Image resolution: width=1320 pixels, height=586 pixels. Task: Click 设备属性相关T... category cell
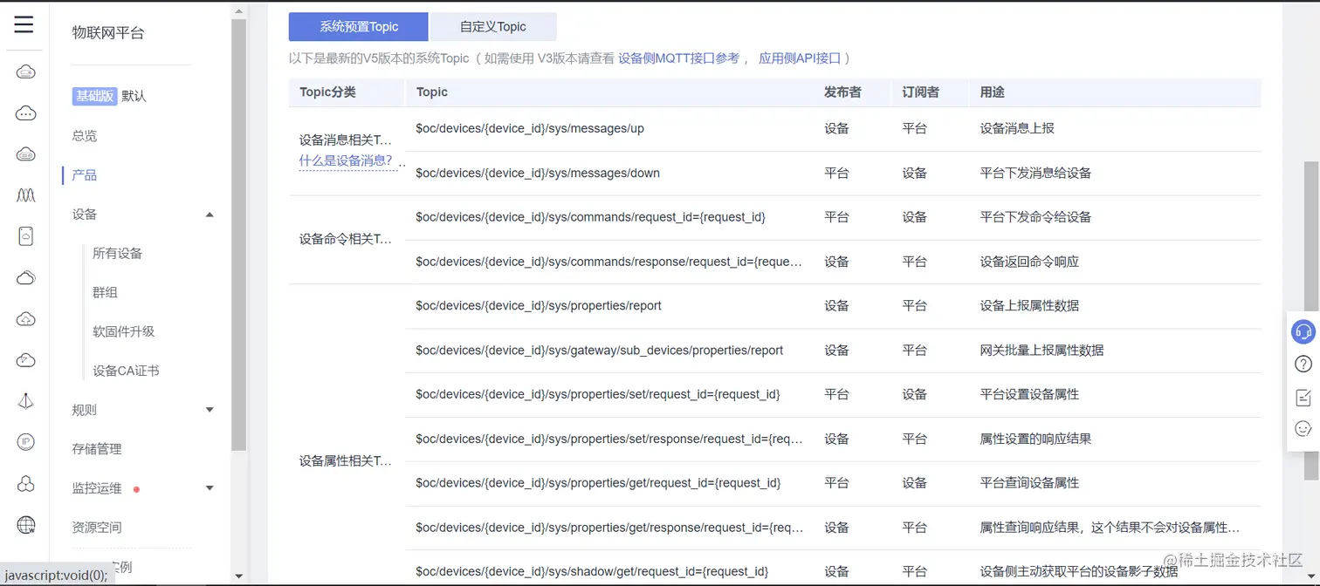346,461
